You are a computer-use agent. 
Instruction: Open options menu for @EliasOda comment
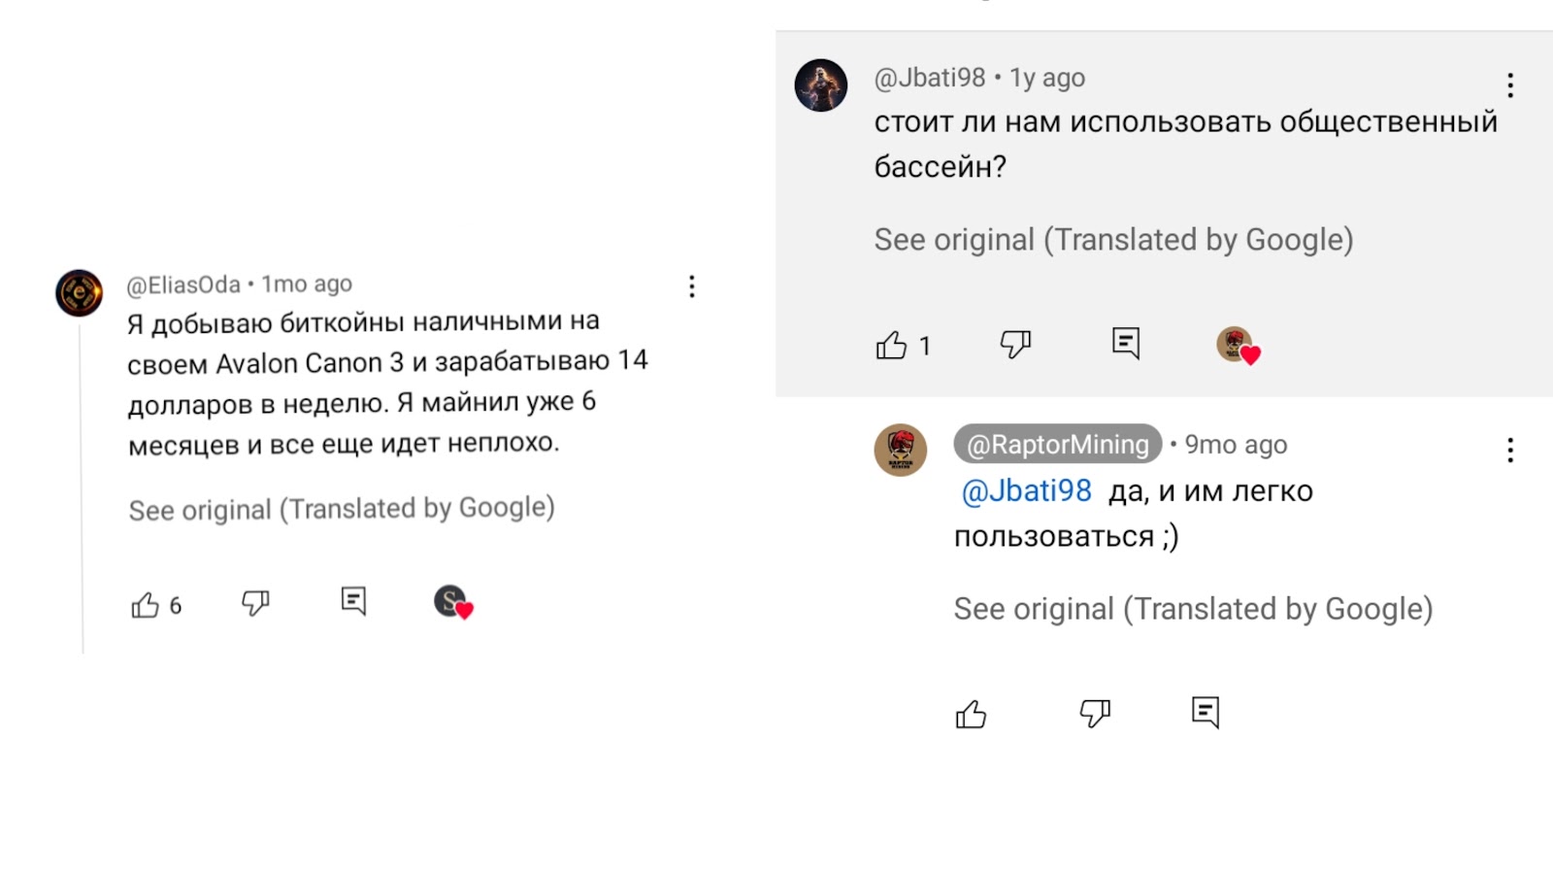point(692,286)
